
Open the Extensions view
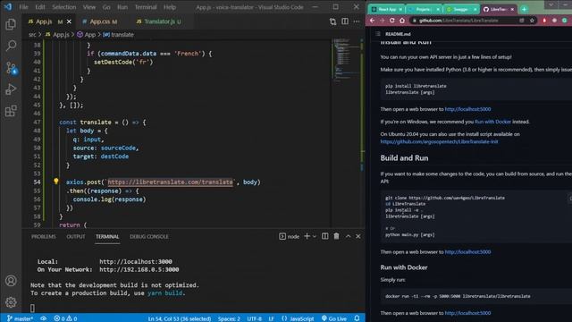tap(11, 111)
